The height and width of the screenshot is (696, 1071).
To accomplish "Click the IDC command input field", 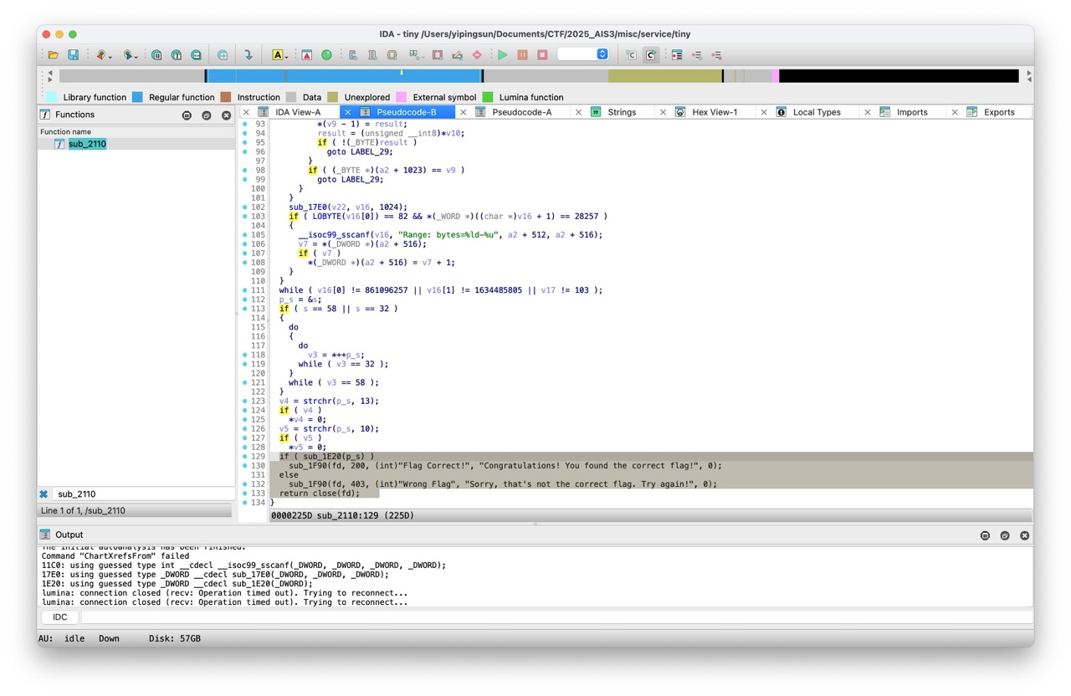I will 555,617.
